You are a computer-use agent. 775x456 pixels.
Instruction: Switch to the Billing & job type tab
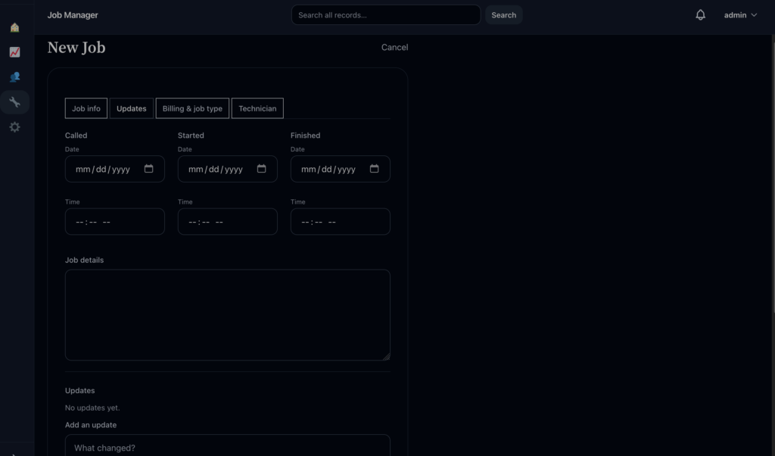coord(192,108)
